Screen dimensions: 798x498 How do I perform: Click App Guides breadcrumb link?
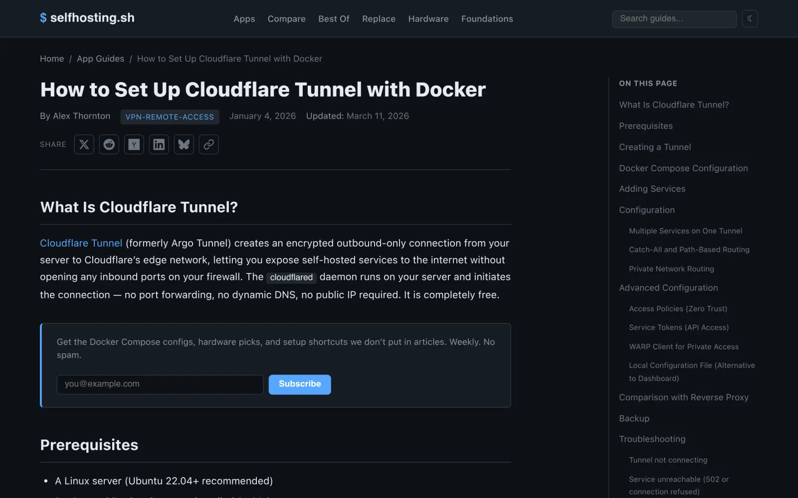100,59
